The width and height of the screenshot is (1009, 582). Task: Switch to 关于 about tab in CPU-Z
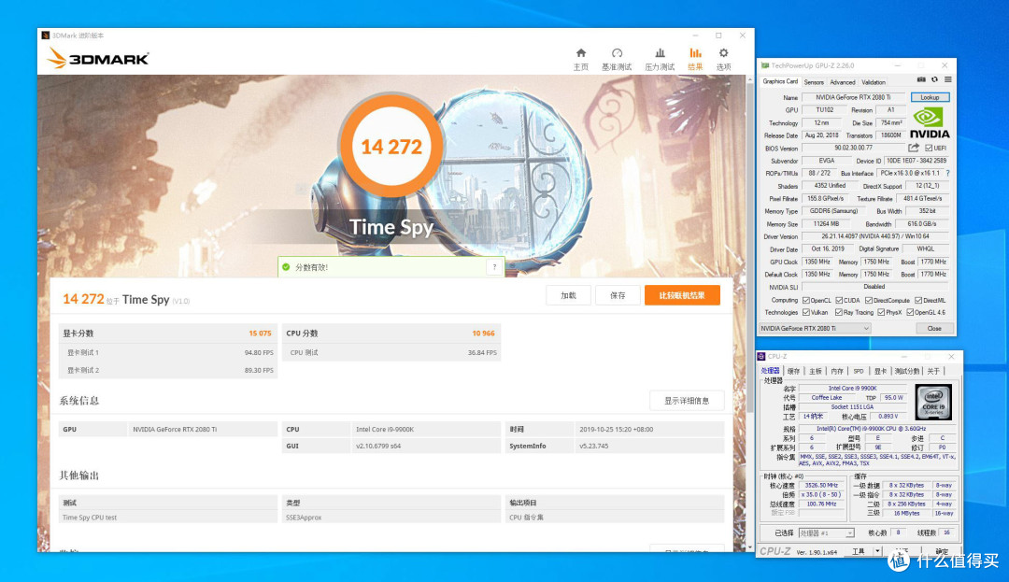pos(933,371)
